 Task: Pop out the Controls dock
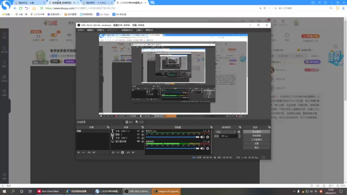[x=269, y=127]
